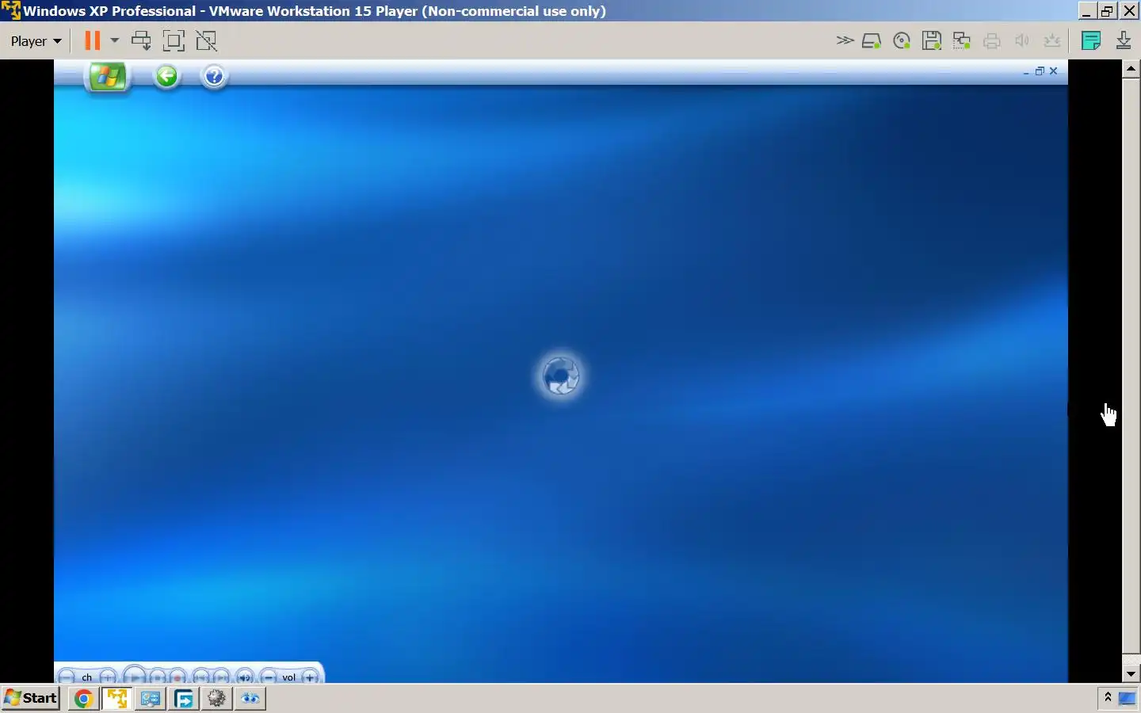
Task: Minimize the Media Center window
Action: pos(1026,71)
